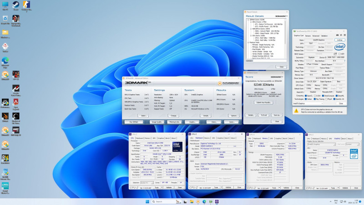Open the Steam desktop shortcut
364x205 pixels.
pyautogui.click(x=16, y=5)
